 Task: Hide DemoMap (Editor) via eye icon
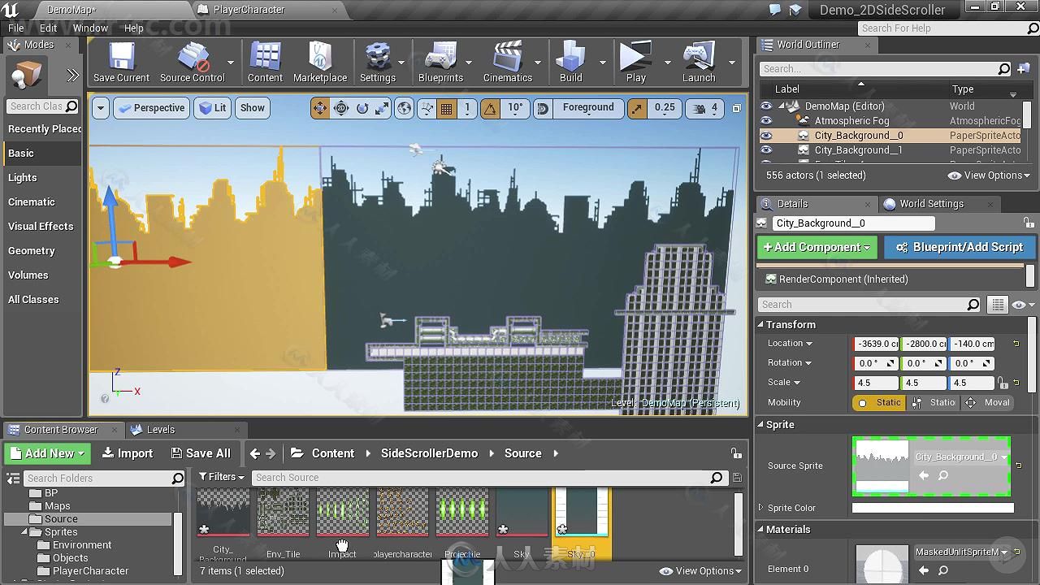(766, 106)
